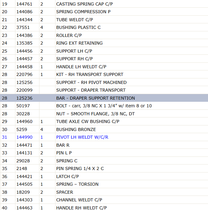
Task: Open part number 144990 link
Action: point(24,137)
